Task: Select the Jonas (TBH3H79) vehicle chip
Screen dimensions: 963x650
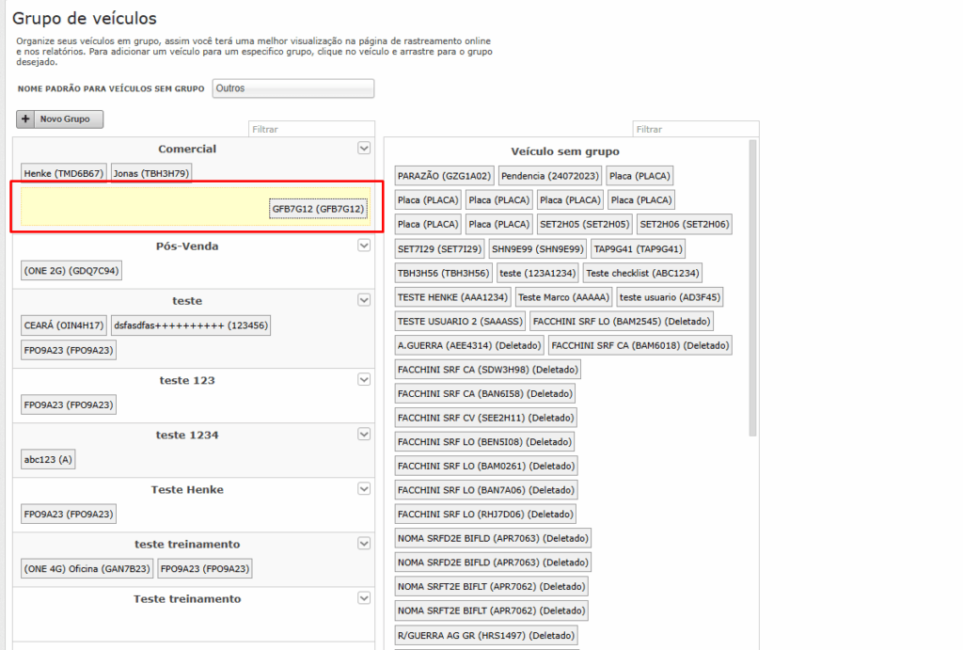Action: pos(150,173)
